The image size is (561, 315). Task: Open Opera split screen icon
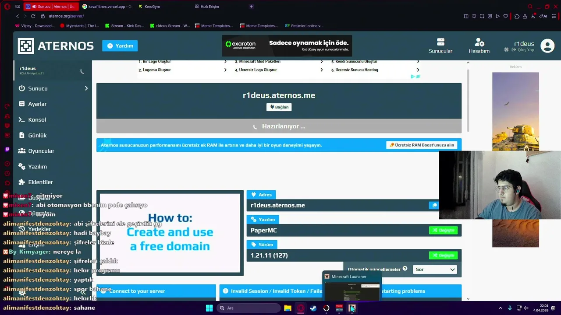pyautogui.click(x=466, y=16)
